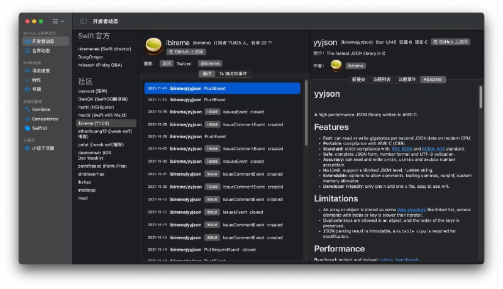Open the list options dropdown in titlebar
The image size is (503, 289).
point(58,21)
